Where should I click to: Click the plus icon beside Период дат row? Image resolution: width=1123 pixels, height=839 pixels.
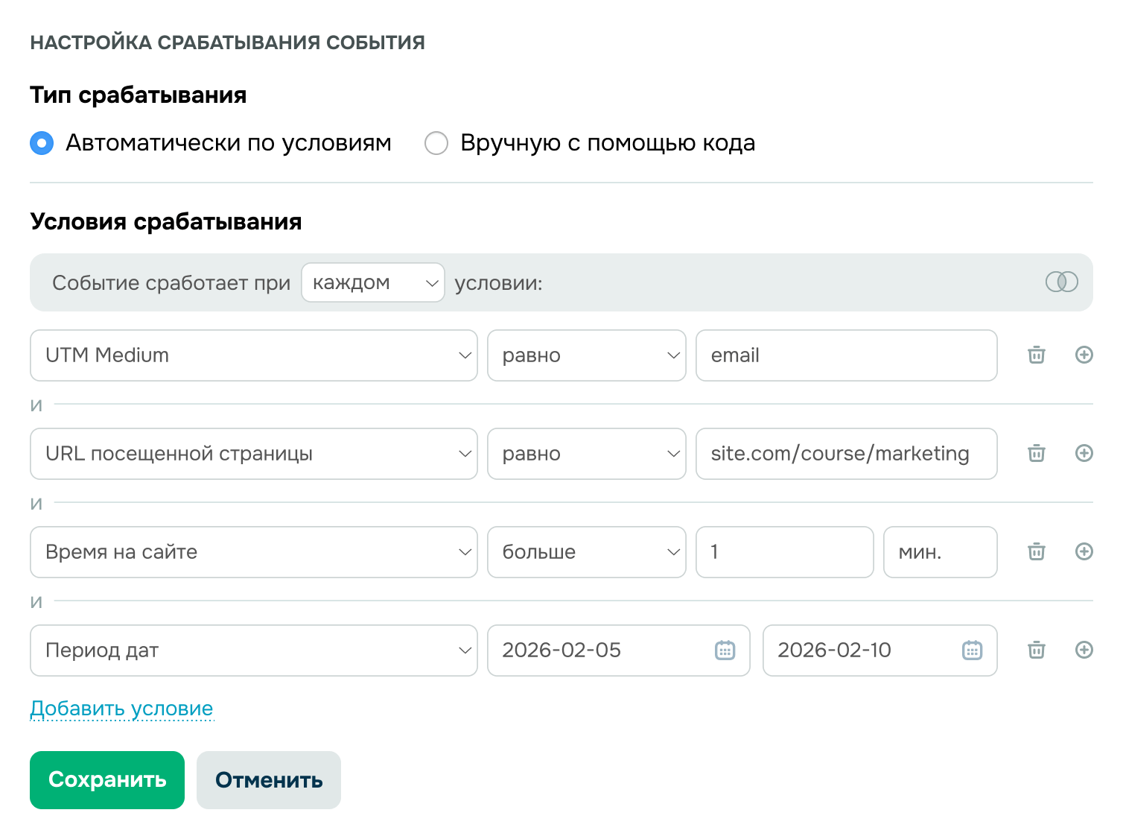tap(1084, 650)
